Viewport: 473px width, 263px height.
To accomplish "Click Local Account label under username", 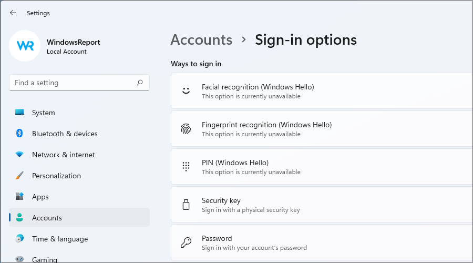I will [x=67, y=52].
